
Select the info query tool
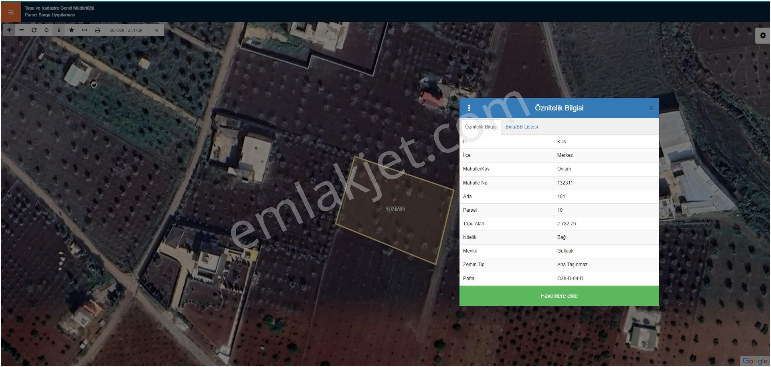tap(59, 30)
